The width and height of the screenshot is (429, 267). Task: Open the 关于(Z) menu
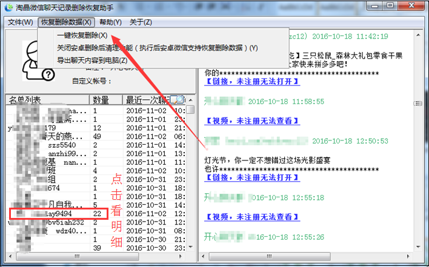(141, 22)
